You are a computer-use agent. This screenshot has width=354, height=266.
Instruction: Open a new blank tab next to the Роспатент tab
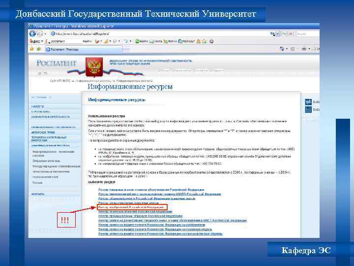pyautogui.click(x=126, y=49)
